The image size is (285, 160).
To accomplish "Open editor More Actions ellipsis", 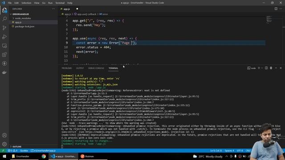I will pos(281,9).
